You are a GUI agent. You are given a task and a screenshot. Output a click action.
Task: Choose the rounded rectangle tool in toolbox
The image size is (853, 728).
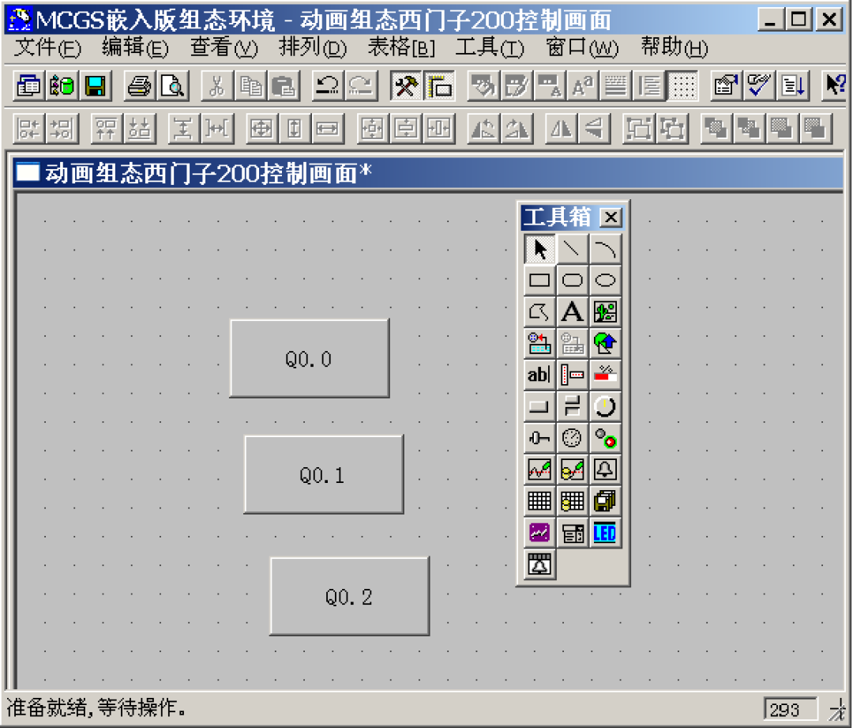(x=572, y=281)
